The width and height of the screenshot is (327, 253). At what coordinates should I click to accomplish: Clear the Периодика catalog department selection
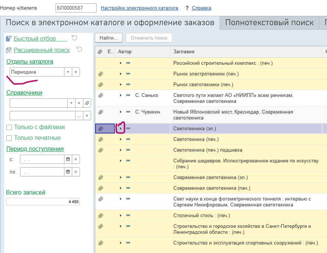[76, 72]
